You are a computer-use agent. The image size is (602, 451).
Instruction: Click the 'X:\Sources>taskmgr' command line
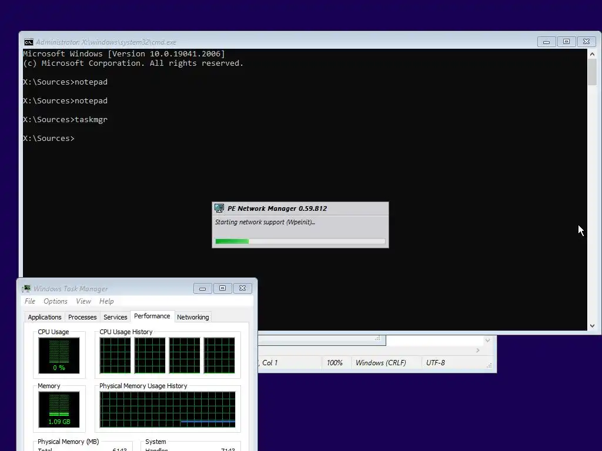[65, 120]
